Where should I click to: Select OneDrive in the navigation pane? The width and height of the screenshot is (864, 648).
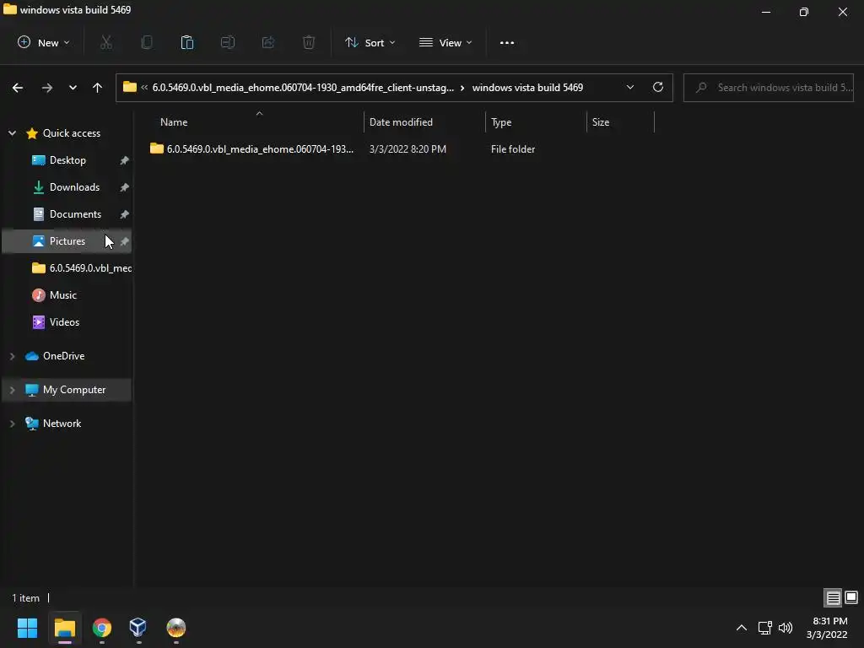[x=63, y=357]
